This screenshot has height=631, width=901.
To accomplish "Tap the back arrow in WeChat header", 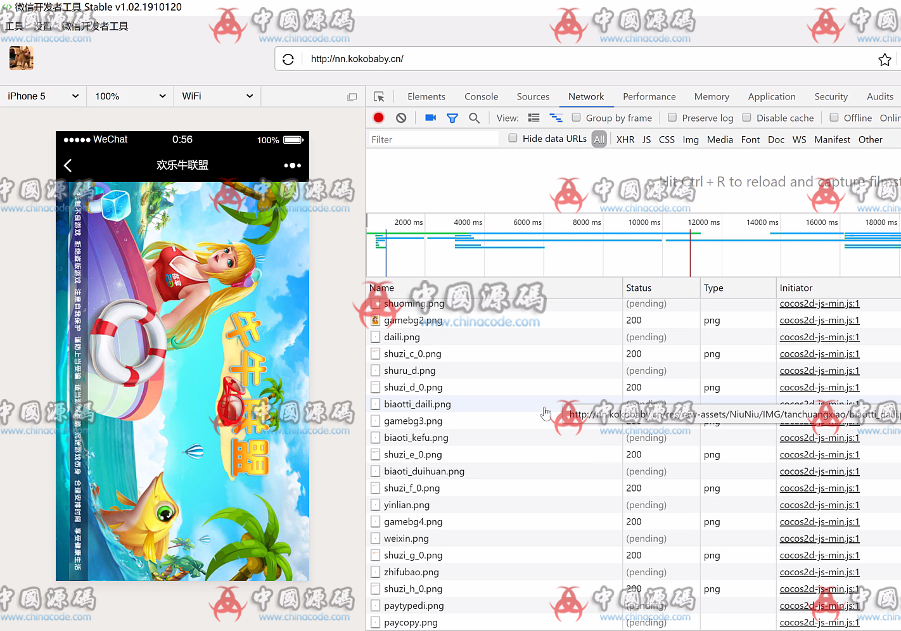I will 68,165.
